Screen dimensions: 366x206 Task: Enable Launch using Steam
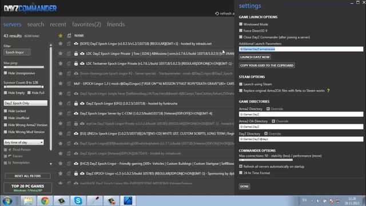241,84
